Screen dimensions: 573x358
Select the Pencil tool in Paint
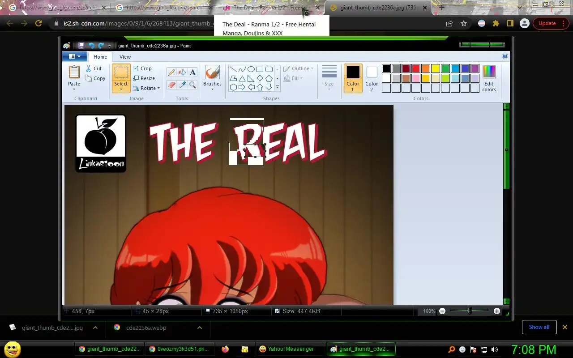171,72
